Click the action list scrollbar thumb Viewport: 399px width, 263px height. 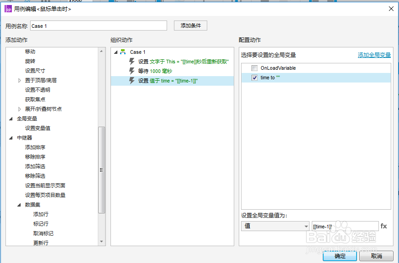tap(101, 170)
